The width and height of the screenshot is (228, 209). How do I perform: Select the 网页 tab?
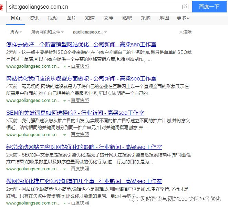(15, 18)
